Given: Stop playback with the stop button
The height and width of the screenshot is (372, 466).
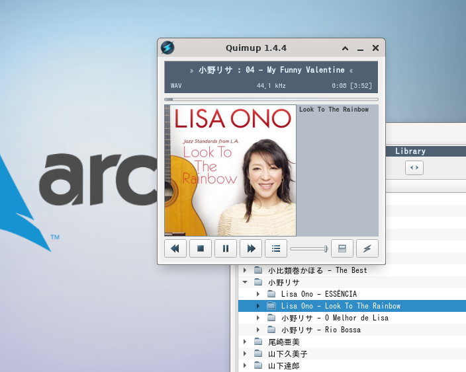Looking at the screenshot, I should [201, 248].
